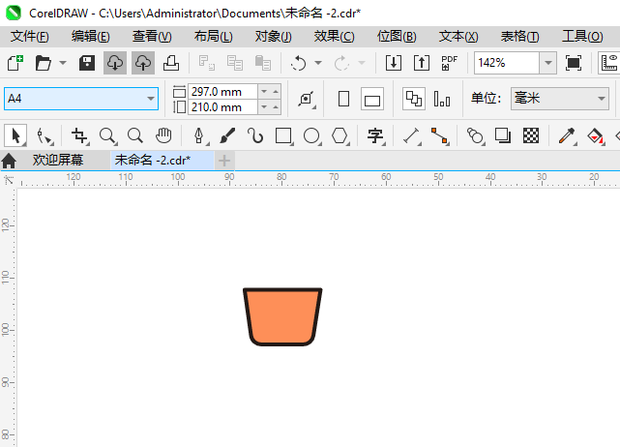Open the 效果(C) menu
The image size is (620, 447).
(x=334, y=37)
